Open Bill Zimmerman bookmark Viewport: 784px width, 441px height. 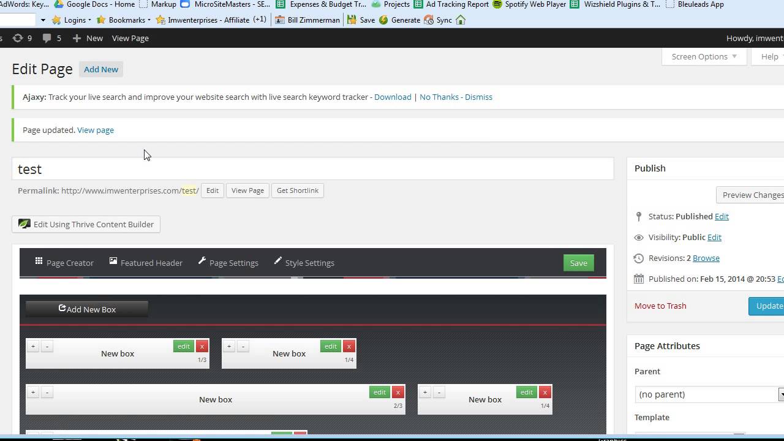click(307, 20)
